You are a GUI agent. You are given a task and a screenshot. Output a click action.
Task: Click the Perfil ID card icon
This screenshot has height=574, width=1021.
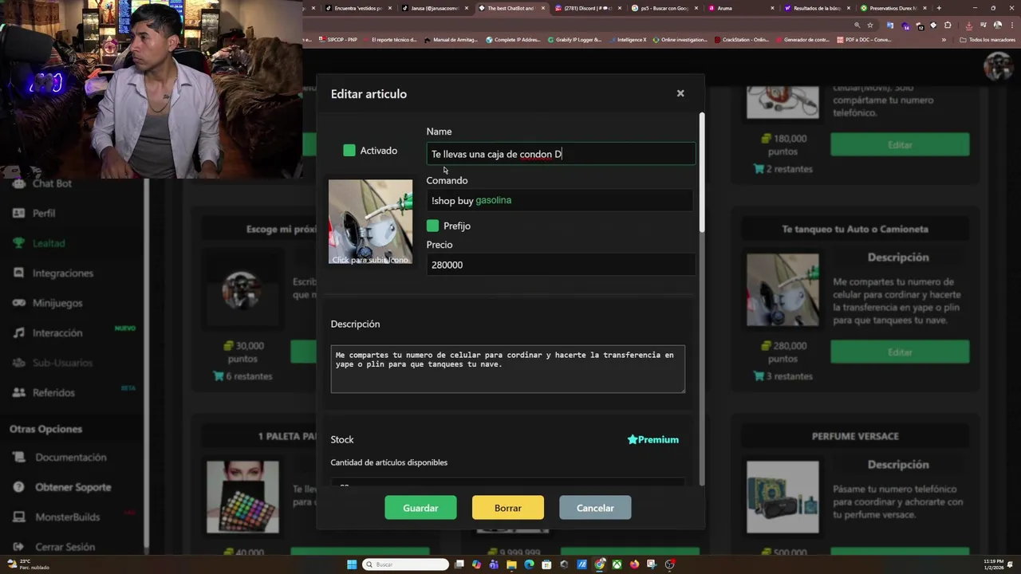point(18,213)
